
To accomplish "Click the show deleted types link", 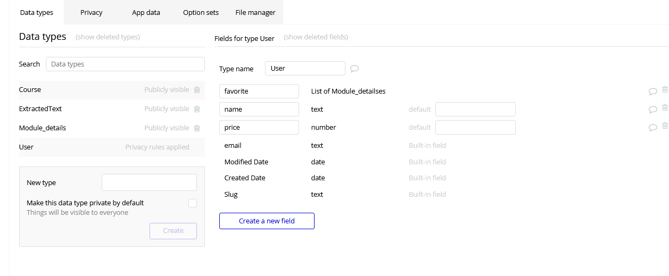I will pyautogui.click(x=108, y=37).
